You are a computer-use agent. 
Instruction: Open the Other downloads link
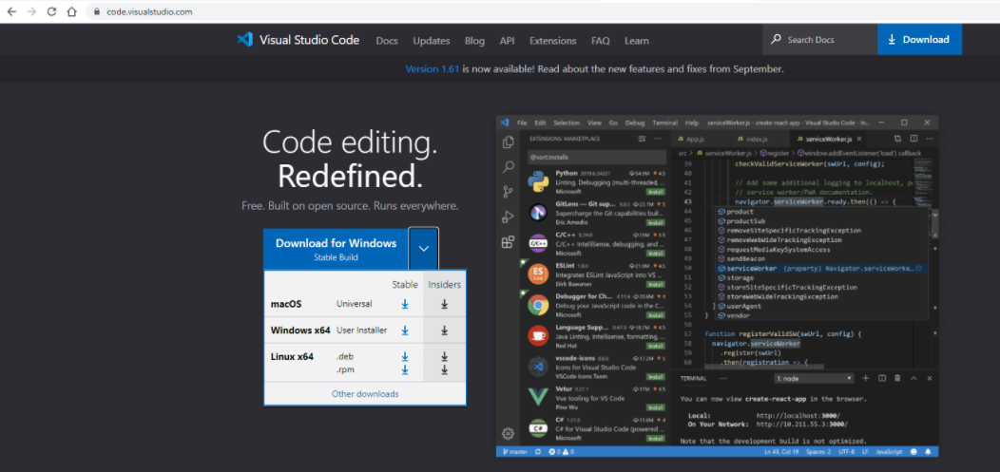point(365,394)
